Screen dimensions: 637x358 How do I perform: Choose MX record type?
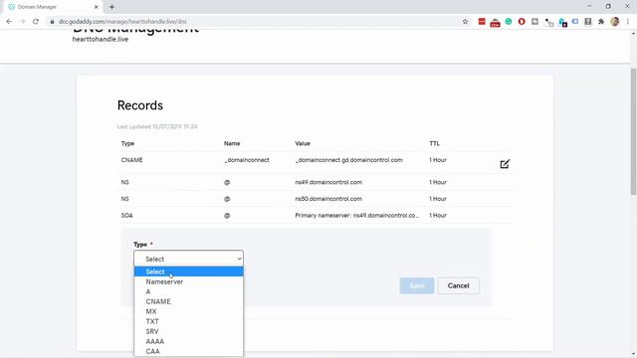coord(188,311)
